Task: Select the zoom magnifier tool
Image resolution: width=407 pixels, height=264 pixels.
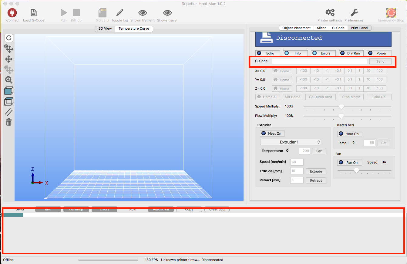Action: tap(9, 80)
